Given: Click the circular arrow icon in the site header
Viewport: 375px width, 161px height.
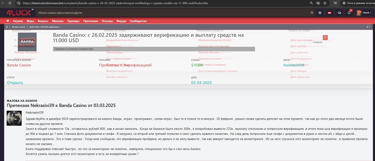Looking at the screenshot, I should [320, 13].
